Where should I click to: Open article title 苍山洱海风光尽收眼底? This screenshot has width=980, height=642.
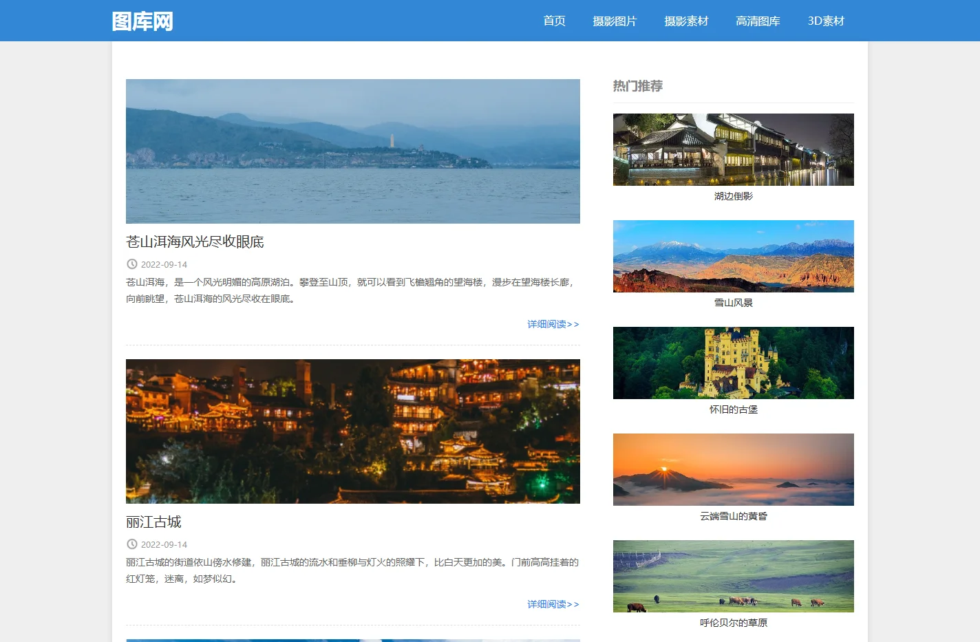click(195, 242)
